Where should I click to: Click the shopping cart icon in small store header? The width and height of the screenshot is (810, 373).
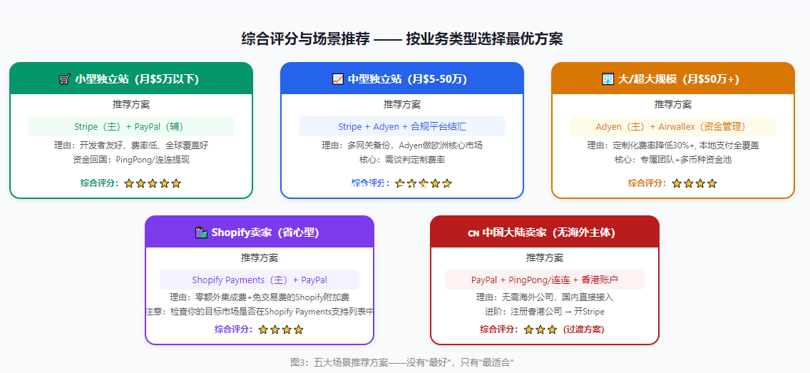tap(65, 79)
